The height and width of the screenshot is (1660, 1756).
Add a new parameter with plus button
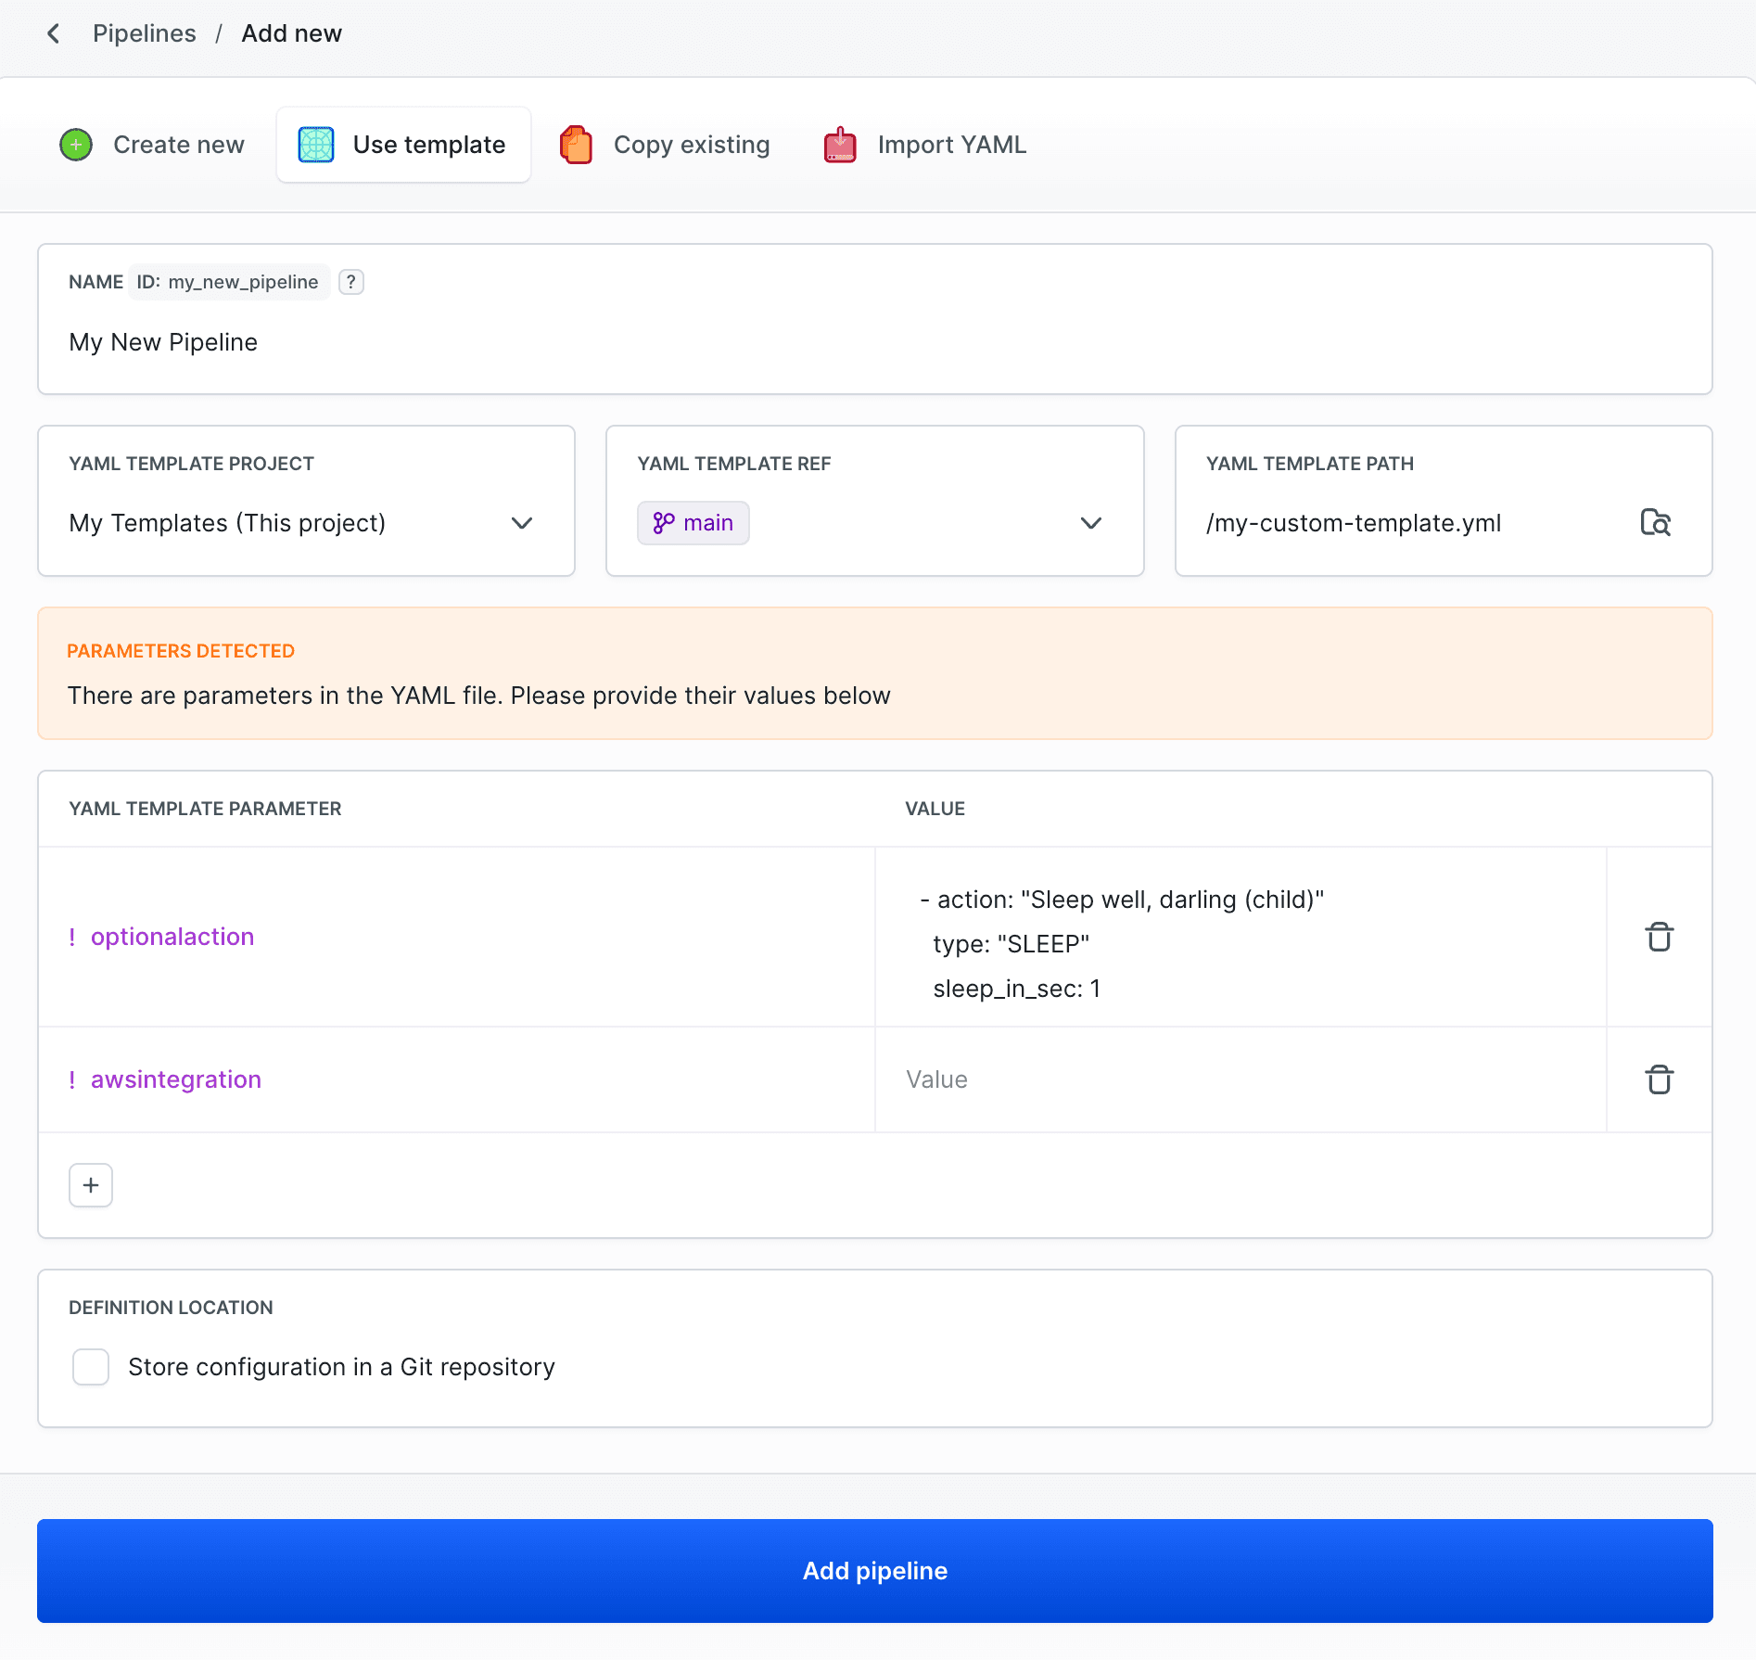click(90, 1184)
